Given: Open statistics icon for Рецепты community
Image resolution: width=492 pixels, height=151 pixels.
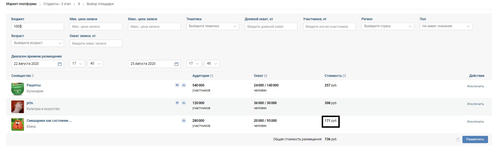Looking at the screenshot, I should [x=184, y=85].
